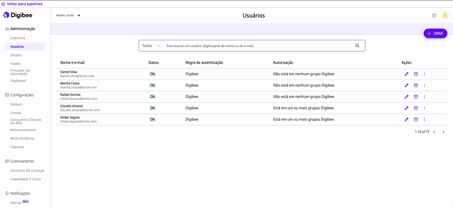The image size is (453, 220).
Task: Archive user Marilia Costa
Action: [416, 86]
